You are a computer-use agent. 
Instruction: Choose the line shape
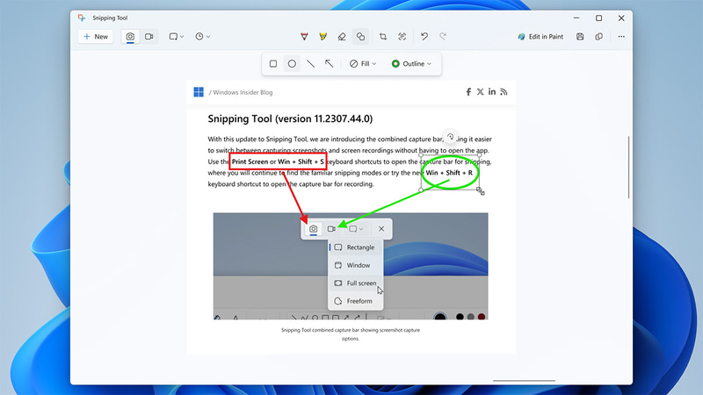311,63
